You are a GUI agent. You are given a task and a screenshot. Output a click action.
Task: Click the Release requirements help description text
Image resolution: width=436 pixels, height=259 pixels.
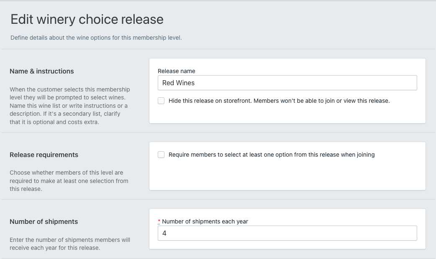tap(69, 180)
